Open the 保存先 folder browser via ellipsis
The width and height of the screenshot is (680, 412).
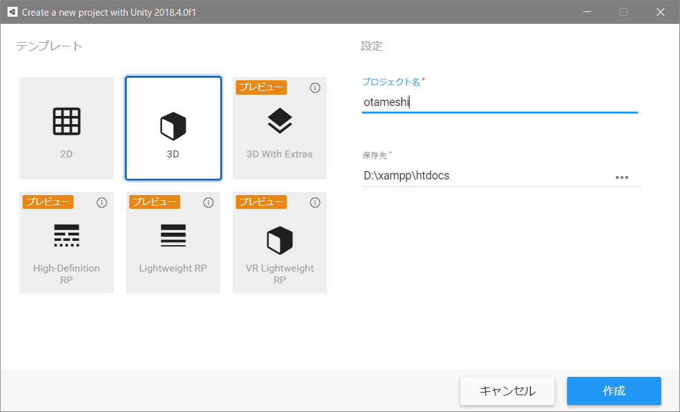point(622,177)
